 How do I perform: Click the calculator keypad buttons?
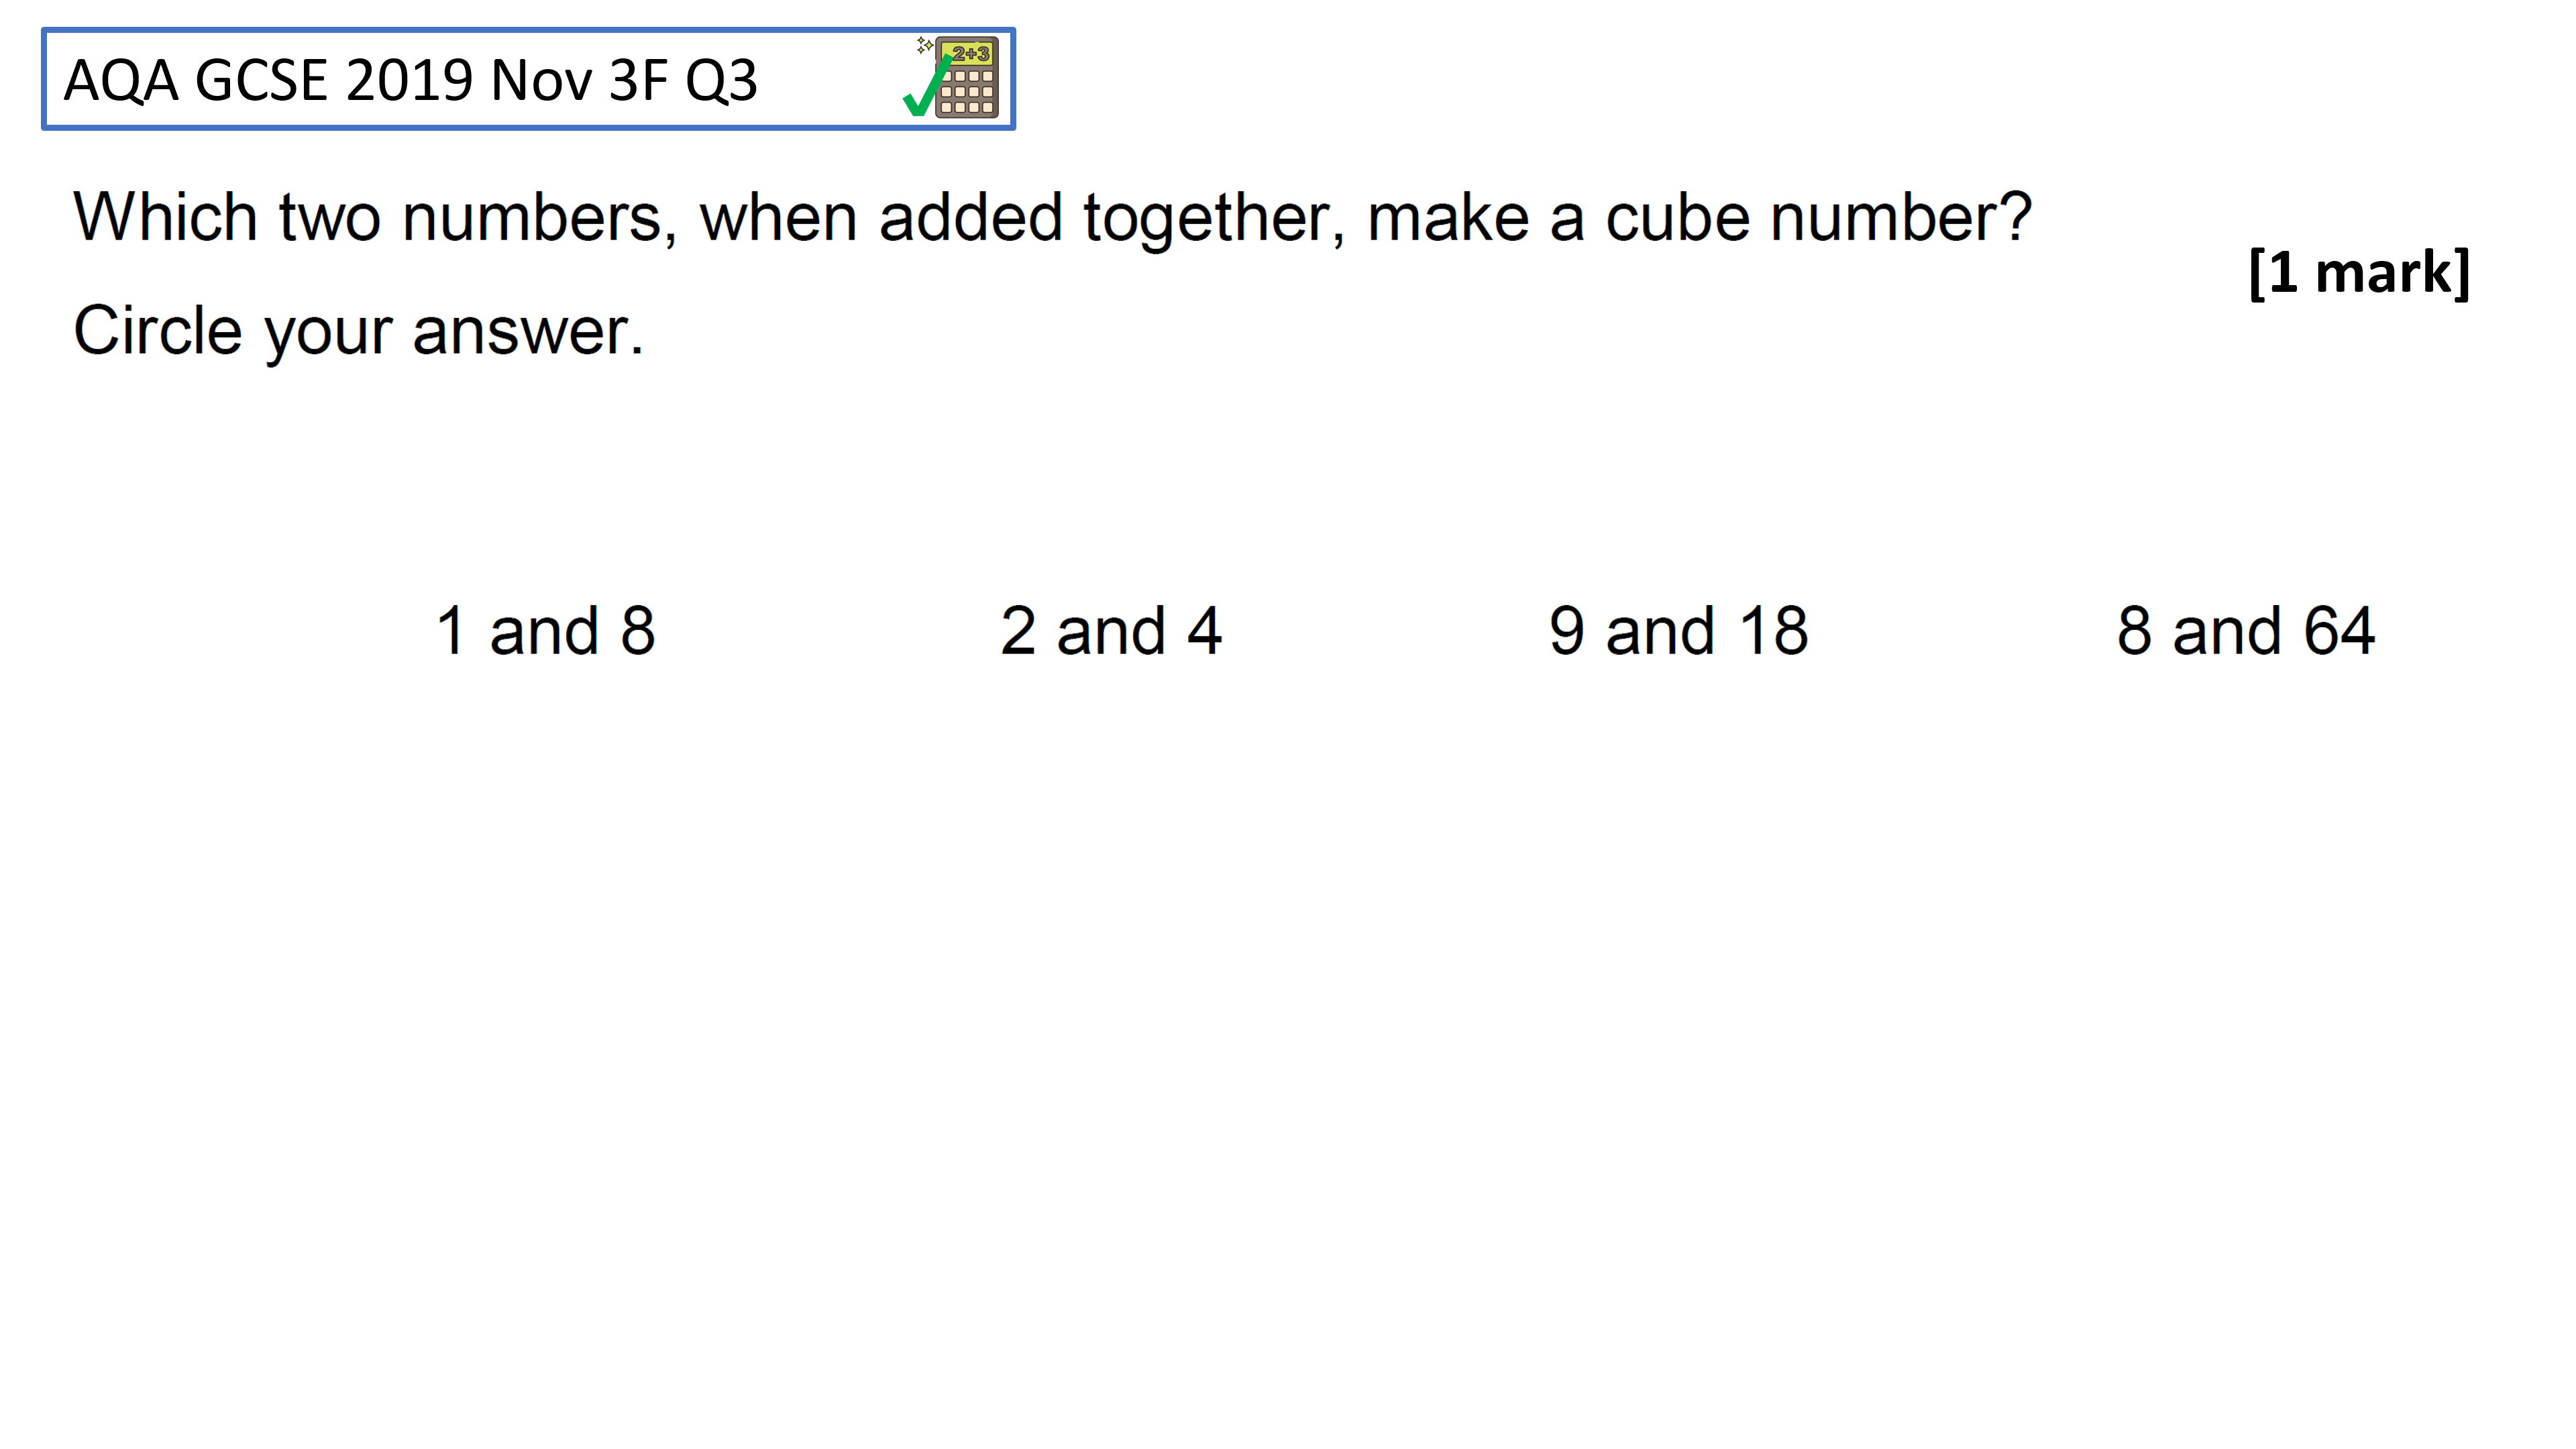pyautogui.click(x=967, y=92)
